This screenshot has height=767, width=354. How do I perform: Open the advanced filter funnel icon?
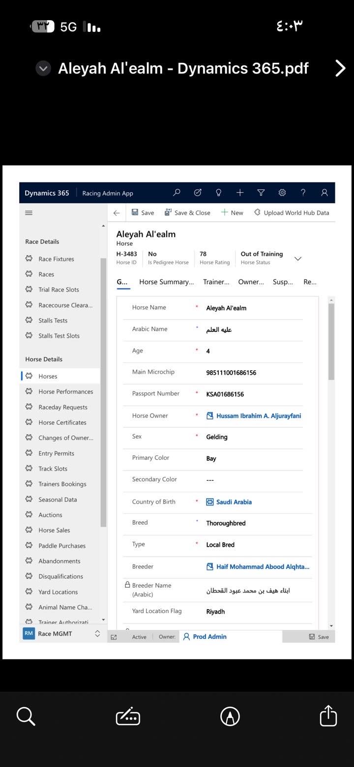tap(261, 193)
